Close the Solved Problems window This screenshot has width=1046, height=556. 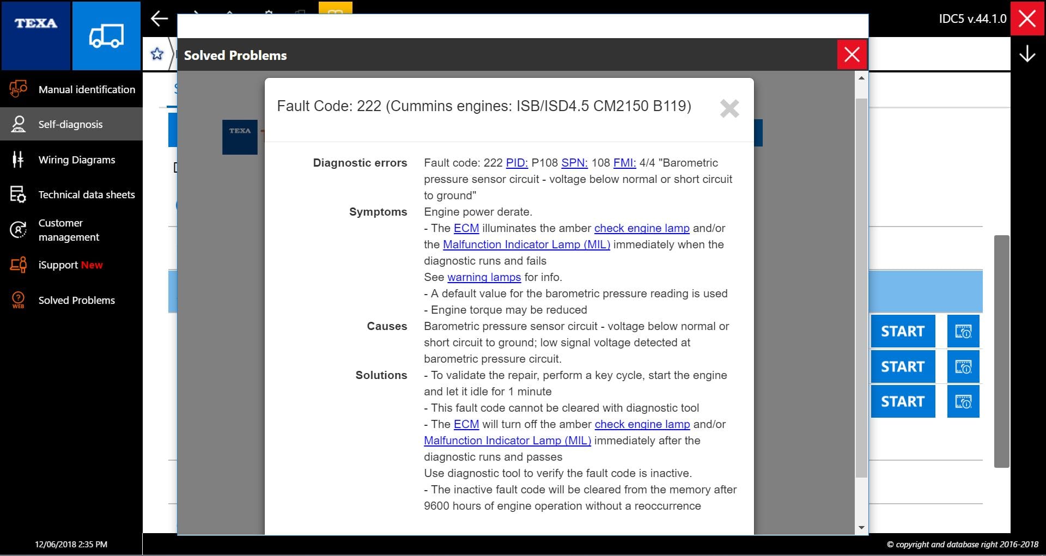852,54
